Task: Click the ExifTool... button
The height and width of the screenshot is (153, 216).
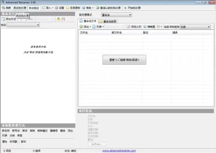Action: 97,144
